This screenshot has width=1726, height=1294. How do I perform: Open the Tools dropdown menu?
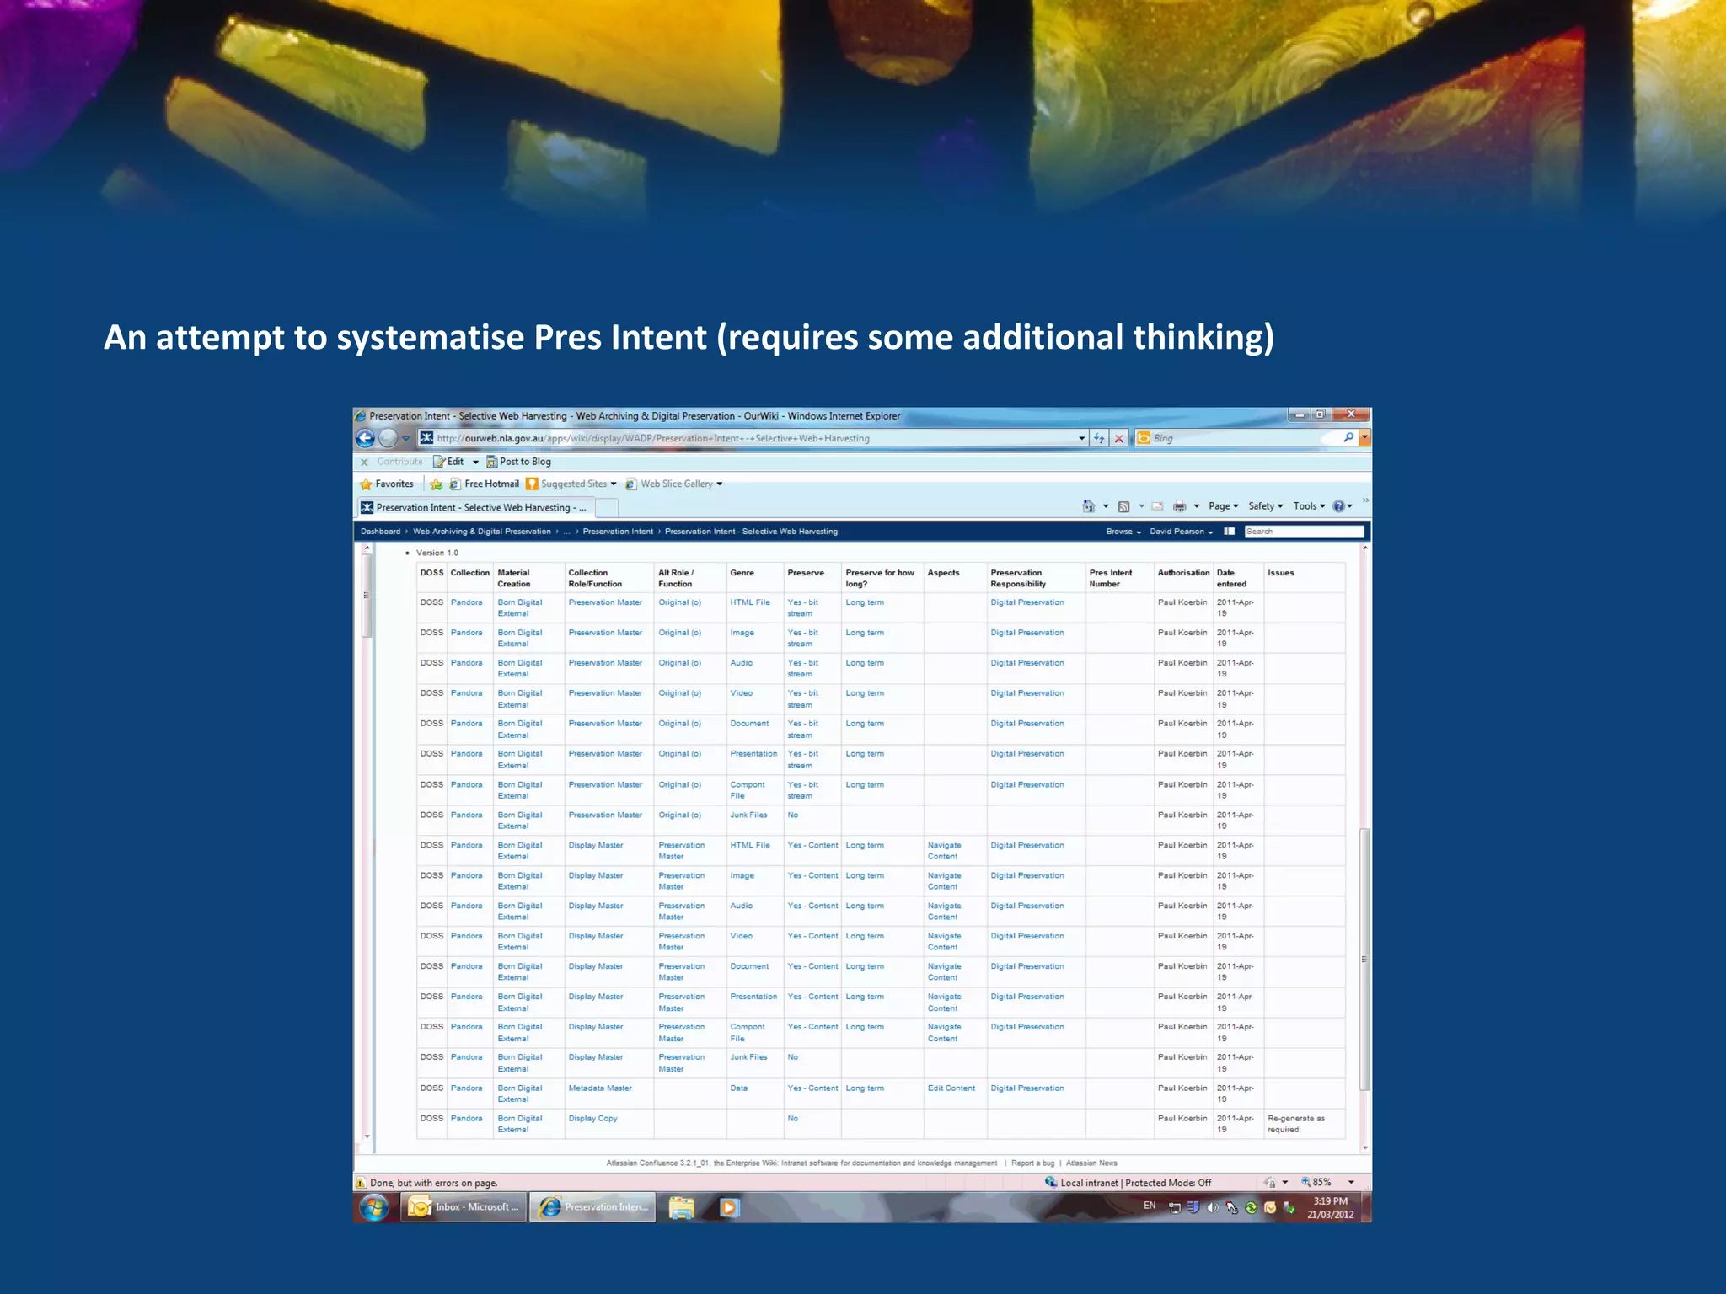tap(1309, 506)
